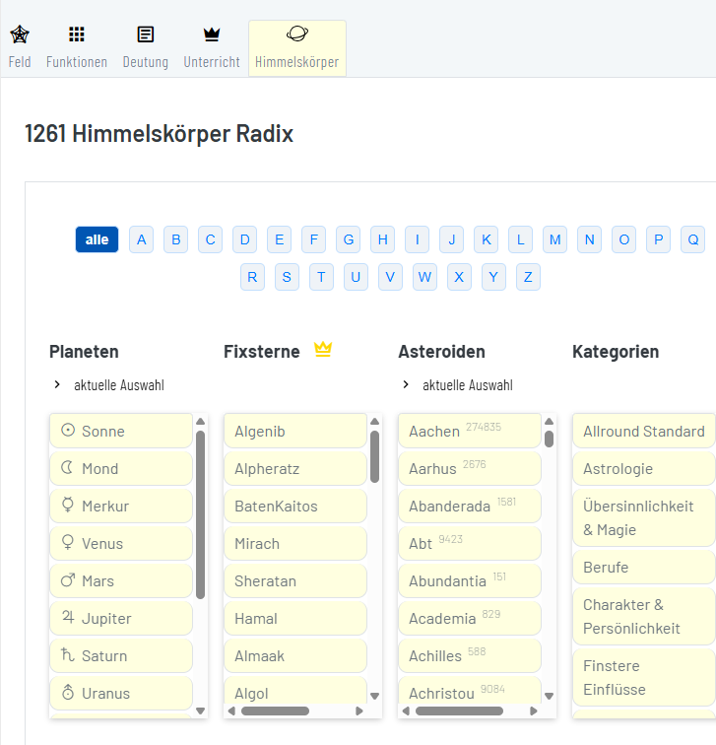Filter by letter A
This screenshot has height=745, width=716.
pyautogui.click(x=142, y=239)
